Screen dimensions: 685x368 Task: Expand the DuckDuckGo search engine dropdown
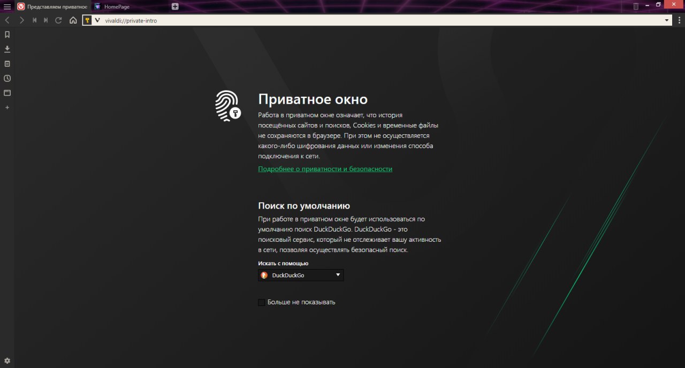click(301, 275)
